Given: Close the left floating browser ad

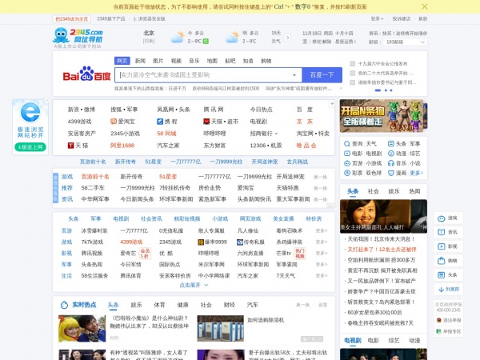Looking at the screenshot, I should pos(47,101).
